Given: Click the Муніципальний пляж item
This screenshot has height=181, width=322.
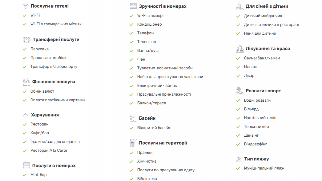Looking at the screenshot, I should pyautogui.click(x=264, y=168).
